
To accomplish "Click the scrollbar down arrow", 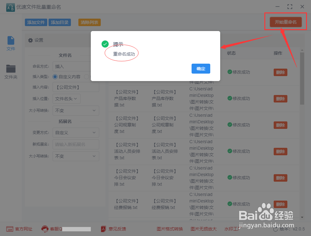I will pyautogui.click(x=302, y=217).
